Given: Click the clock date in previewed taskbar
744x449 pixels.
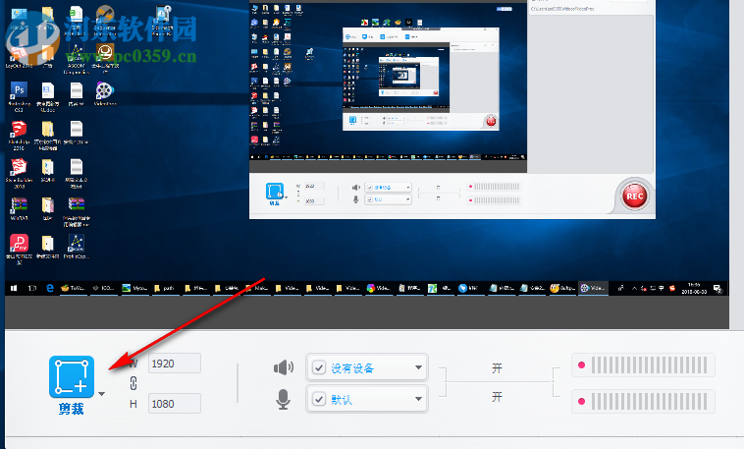Looking at the screenshot, I should (x=694, y=289).
